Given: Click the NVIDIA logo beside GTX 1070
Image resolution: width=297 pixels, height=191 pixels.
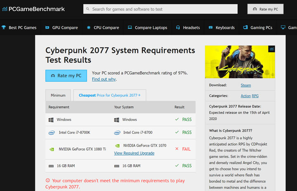Looking at the screenshot, I should [x=117, y=146].
